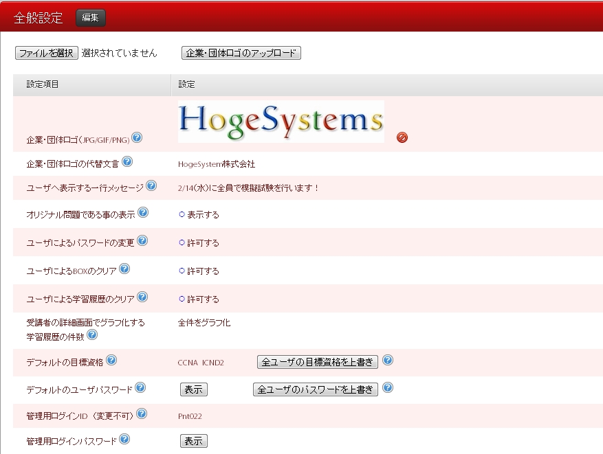The height and width of the screenshot is (454, 603).
Task: Open help for 企業・団体ロゴの代替文言
Action: tap(127, 162)
